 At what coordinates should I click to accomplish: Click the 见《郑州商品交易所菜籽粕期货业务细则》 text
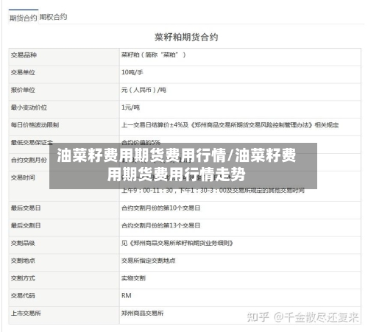pos(177,243)
